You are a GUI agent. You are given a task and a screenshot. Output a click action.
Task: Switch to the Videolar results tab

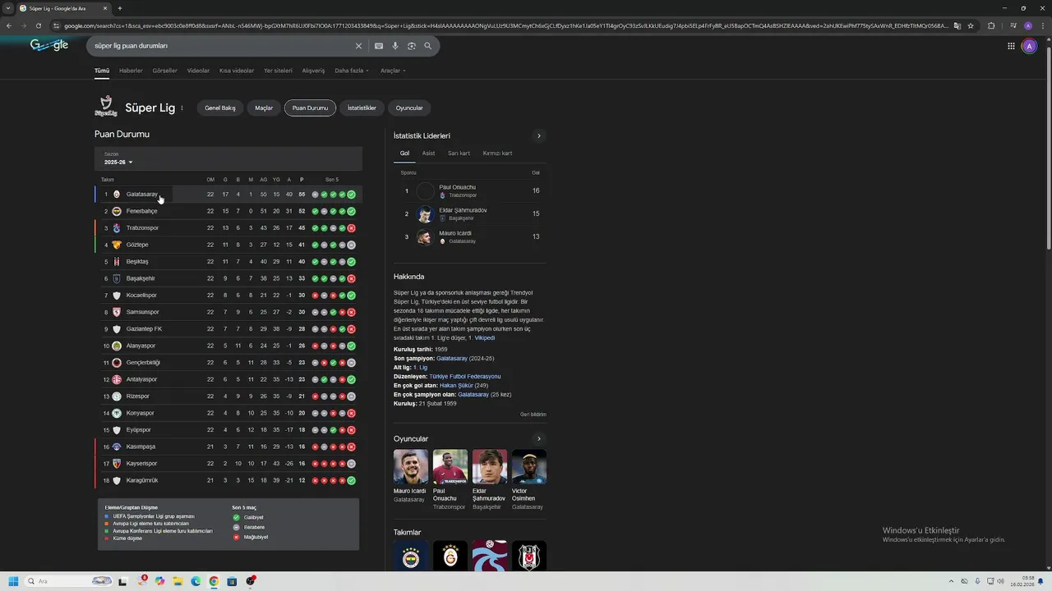198,71
